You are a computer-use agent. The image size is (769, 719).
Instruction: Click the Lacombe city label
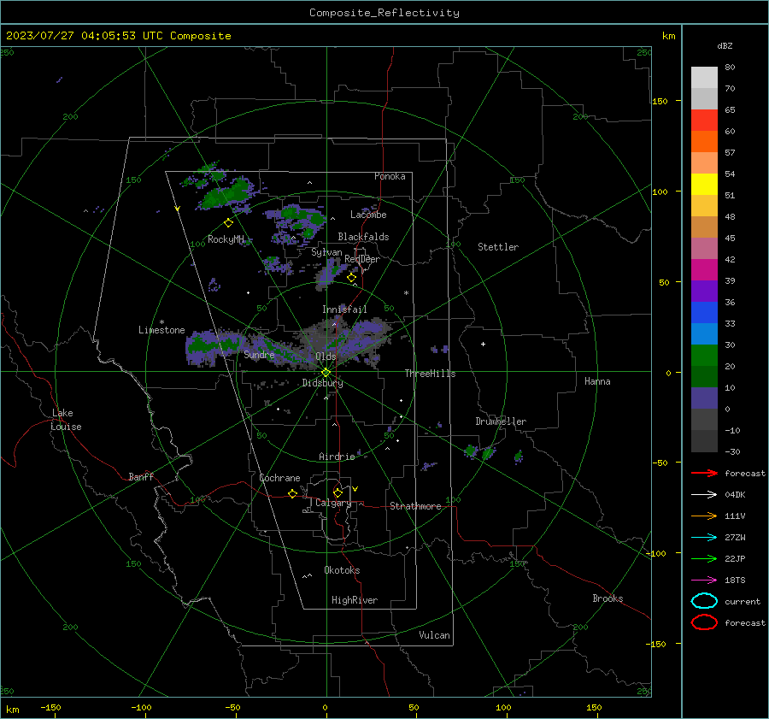(368, 215)
